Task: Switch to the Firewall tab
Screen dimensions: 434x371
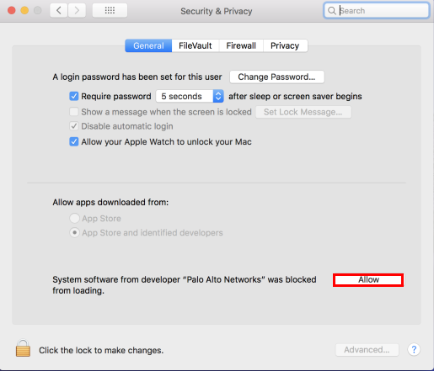Action: [241, 45]
